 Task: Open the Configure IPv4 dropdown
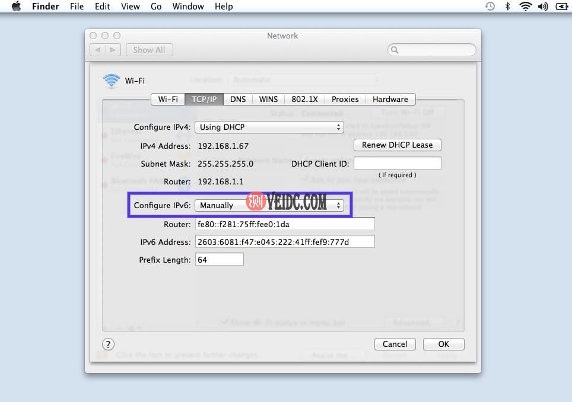pos(269,127)
